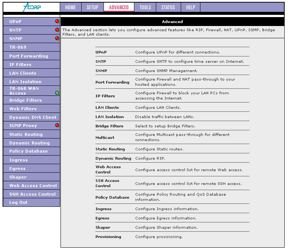Click 'Configure provisioning.' description text
288x251 pixels.
(159, 237)
